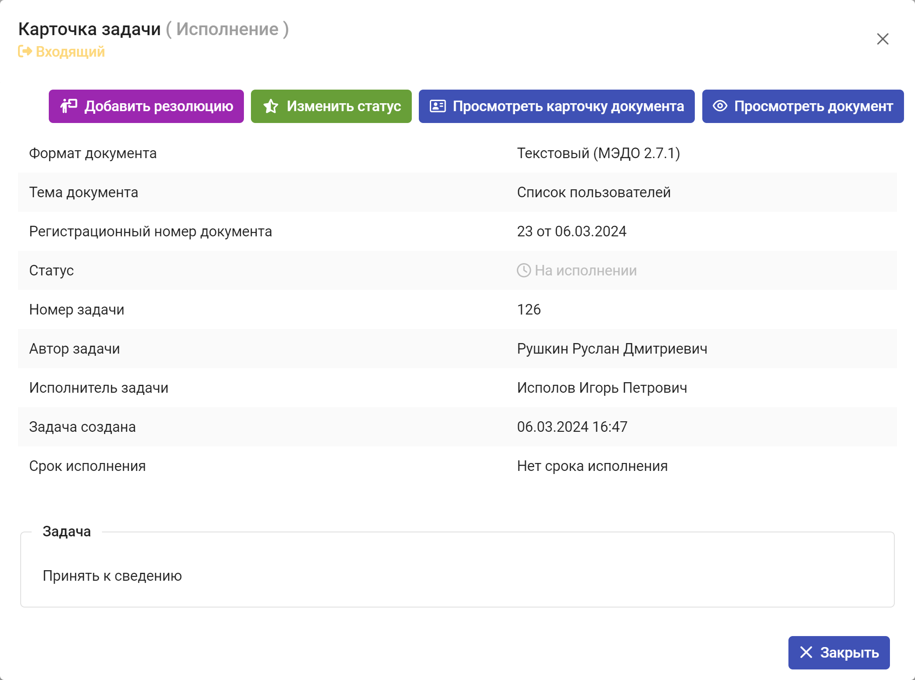The width and height of the screenshot is (915, 680).
Task: Click the Закрыть button at the bottom
Action: pyautogui.click(x=839, y=652)
